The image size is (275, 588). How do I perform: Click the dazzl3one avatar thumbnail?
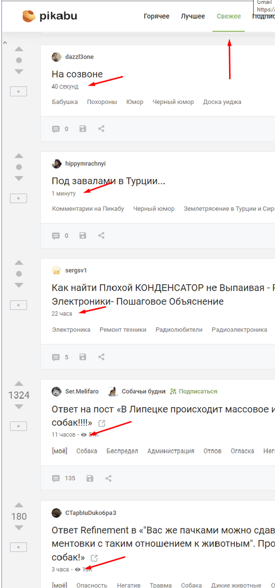56,57
